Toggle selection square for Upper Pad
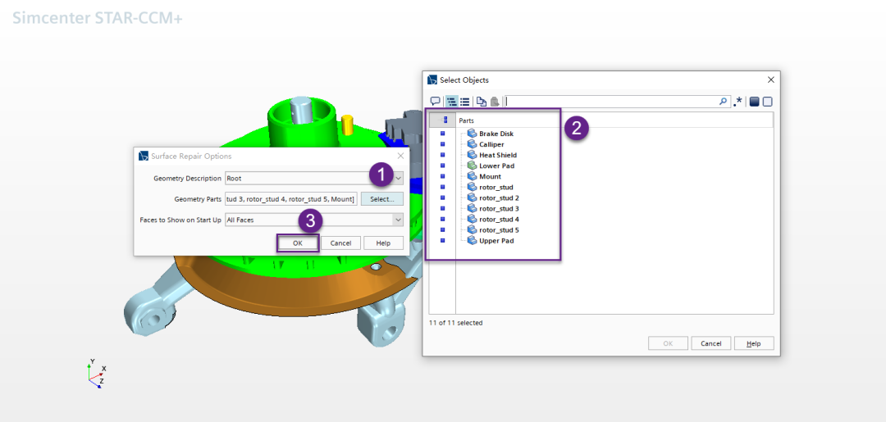 pos(442,241)
